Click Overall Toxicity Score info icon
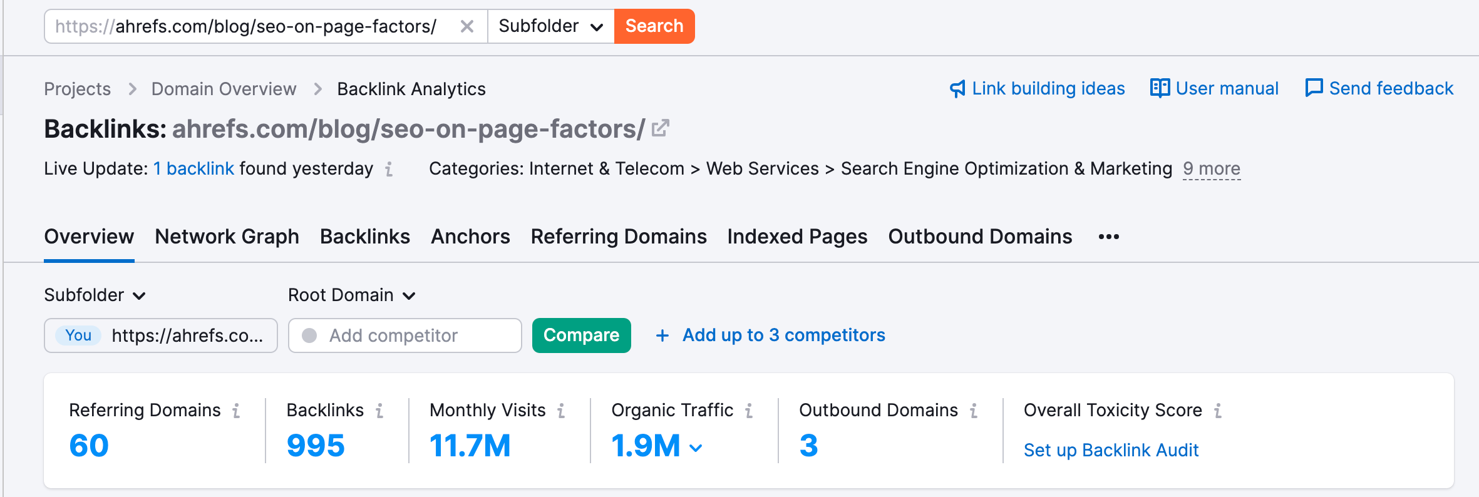The width and height of the screenshot is (1479, 497). pos(1218,411)
